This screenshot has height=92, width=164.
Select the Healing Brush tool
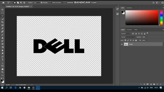(2, 31)
